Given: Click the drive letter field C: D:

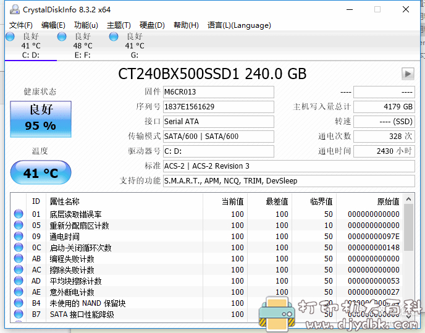Looking at the screenshot, I should coord(219,151).
